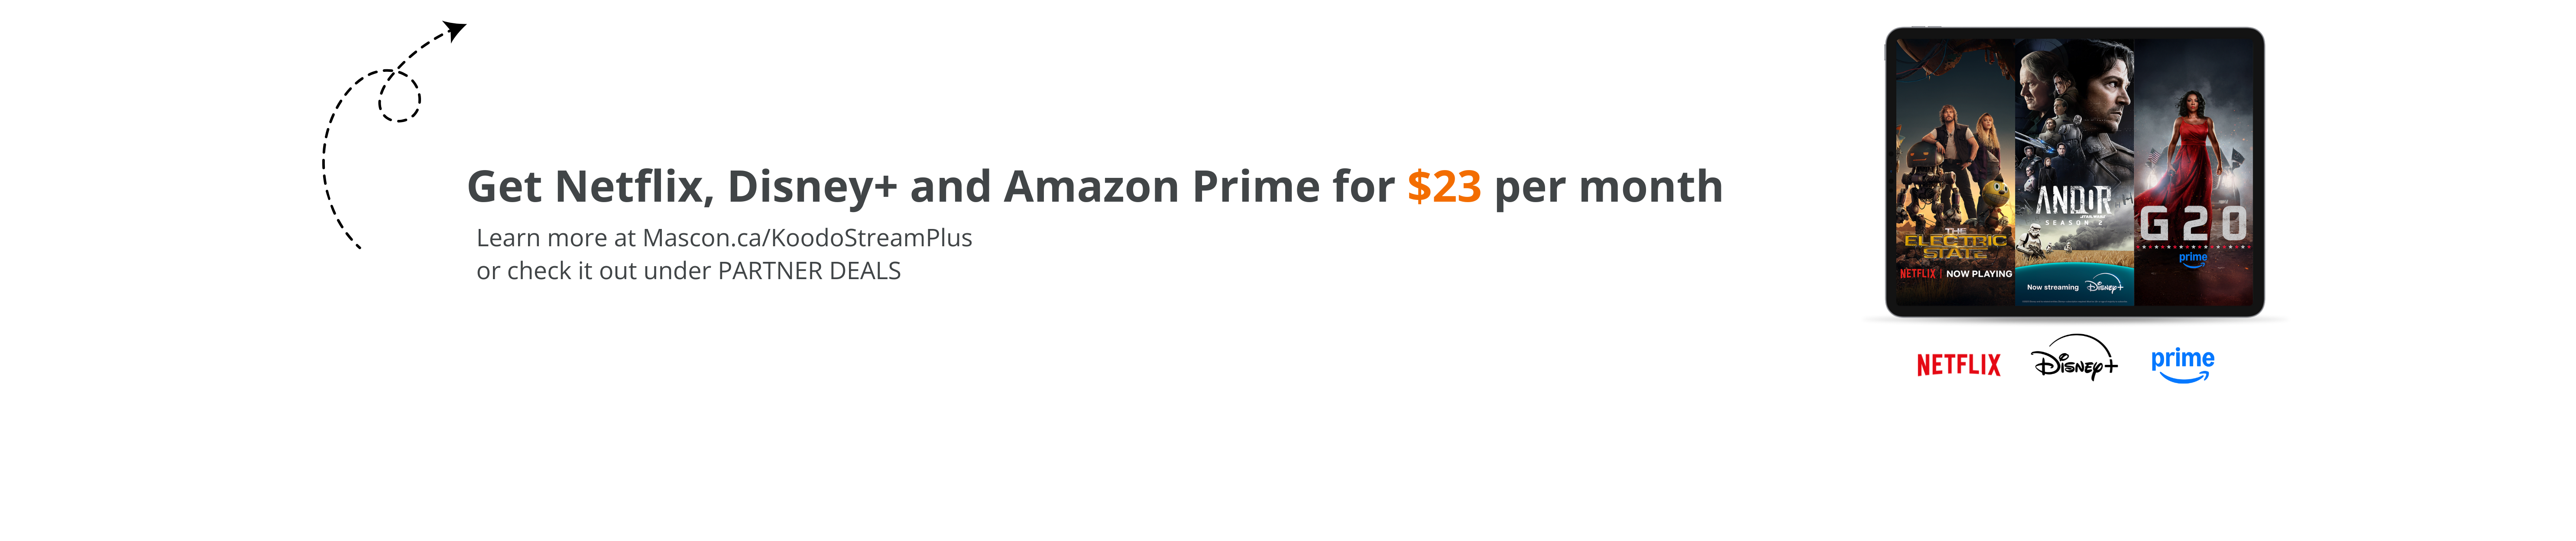The width and height of the screenshot is (2576, 541).
Task: Click the small Netflix logo beside NOW PLAYING
Action: click(1918, 273)
